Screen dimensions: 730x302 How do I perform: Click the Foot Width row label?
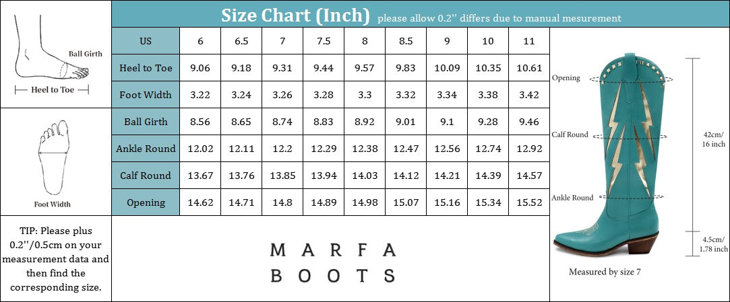[x=146, y=95]
